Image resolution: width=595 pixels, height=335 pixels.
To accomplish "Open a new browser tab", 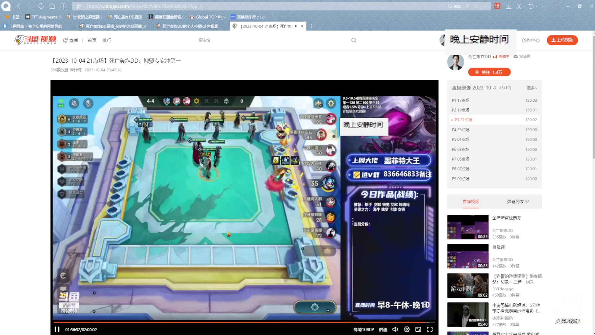I will click(312, 26).
